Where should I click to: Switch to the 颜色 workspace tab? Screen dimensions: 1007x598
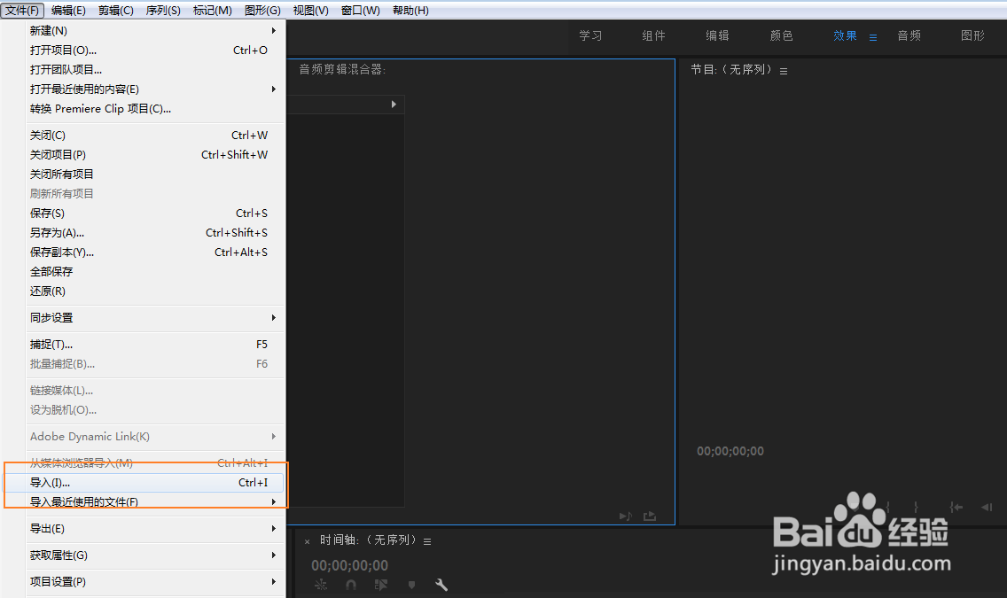[782, 36]
